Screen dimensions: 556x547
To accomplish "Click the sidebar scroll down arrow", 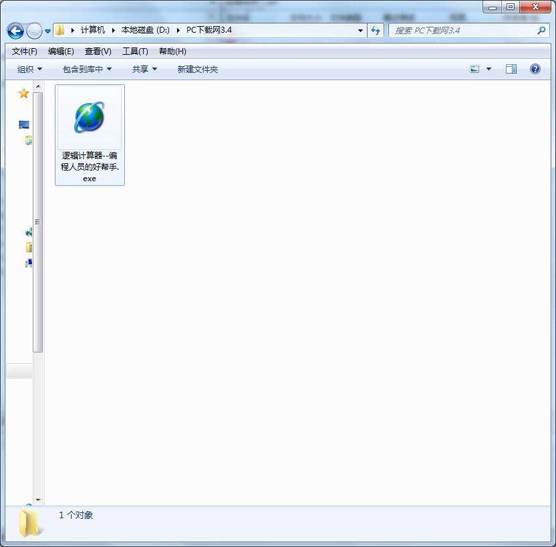I will [38, 500].
